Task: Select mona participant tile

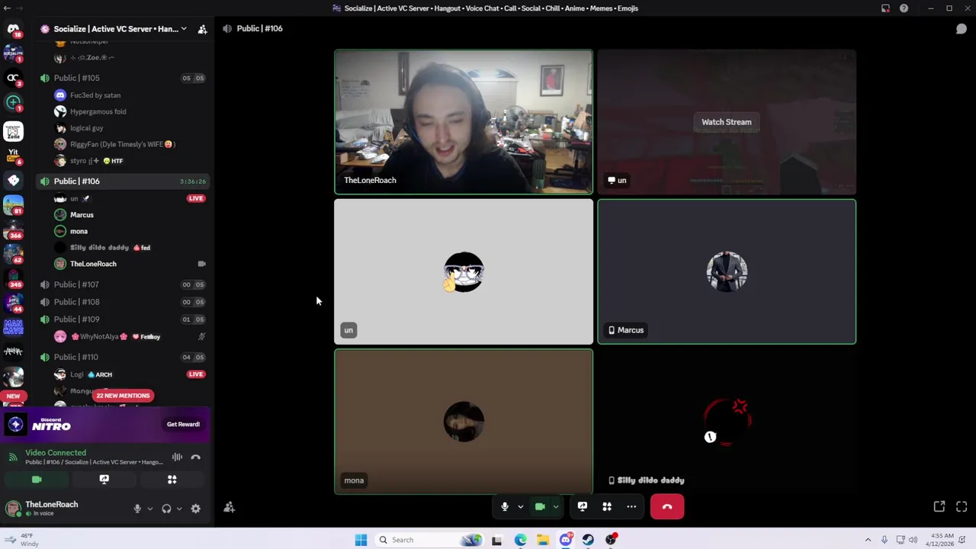Action: (464, 422)
